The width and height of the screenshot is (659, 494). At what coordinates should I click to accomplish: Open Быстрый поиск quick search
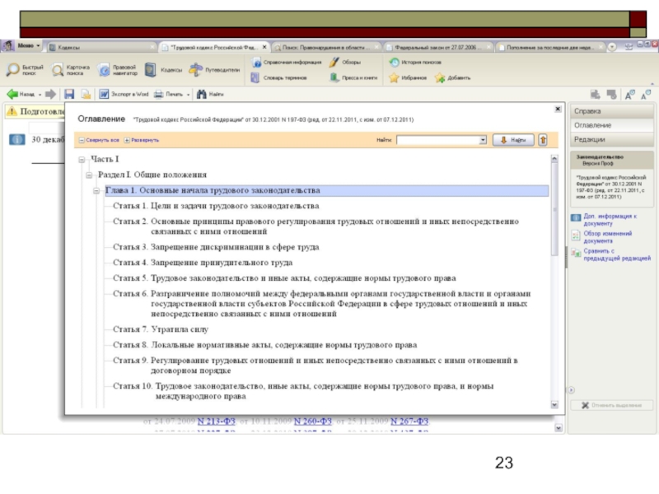coord(25,70)
